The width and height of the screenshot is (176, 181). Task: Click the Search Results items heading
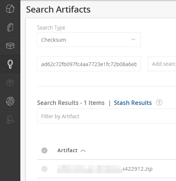71,103
